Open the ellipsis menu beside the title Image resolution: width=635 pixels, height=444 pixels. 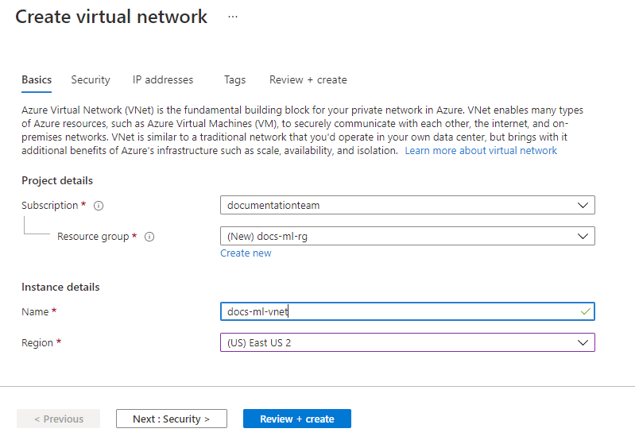click(233, 17)
